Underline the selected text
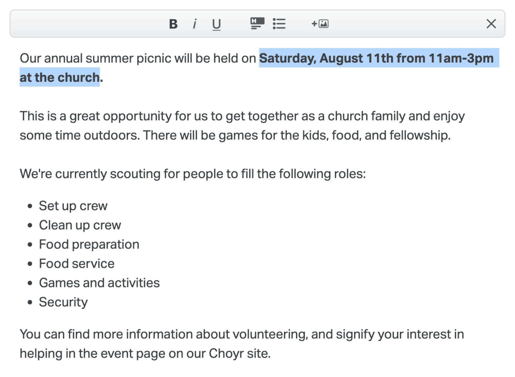Viewport: 515px width, 377px height. (216, 25)
